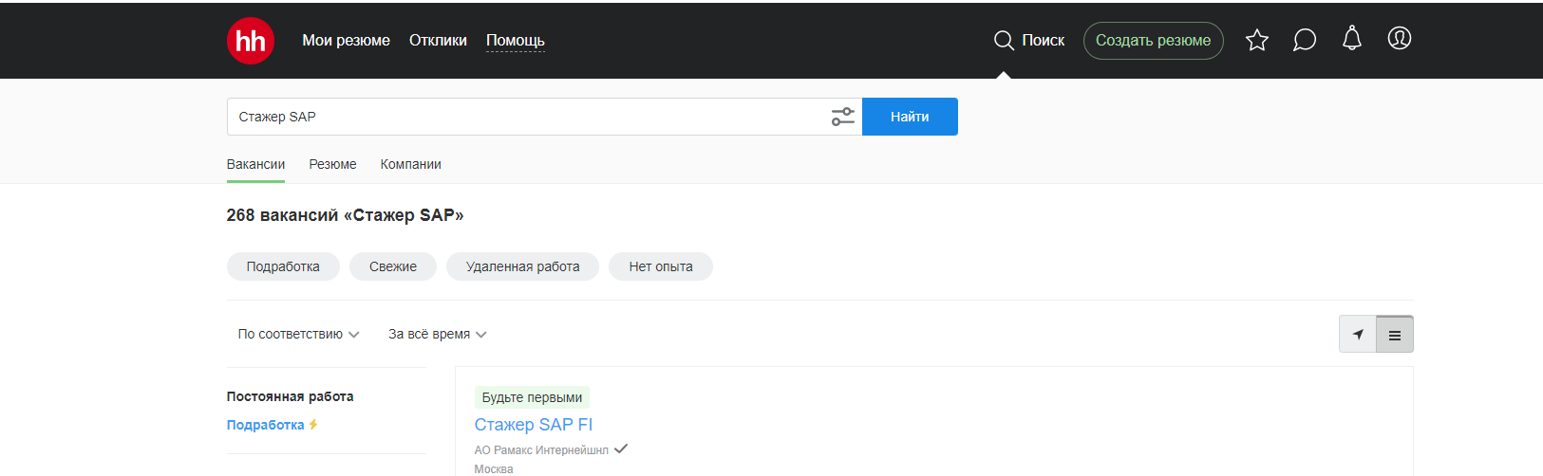1543x476 pixels.
Task: Toggle the Нет опыта filter chip
Action: point(660,266)
